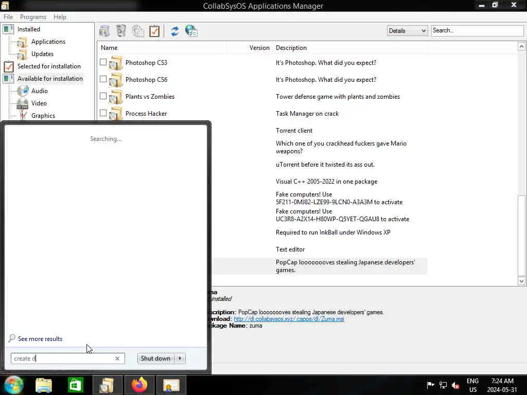Click the Photoshop CS3 package icon
Screen dimensions: 527x395
tap(116, 63)
